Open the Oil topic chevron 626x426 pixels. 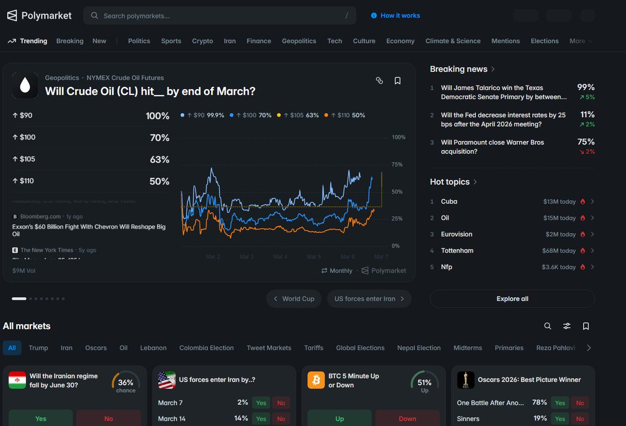(592, 218)
